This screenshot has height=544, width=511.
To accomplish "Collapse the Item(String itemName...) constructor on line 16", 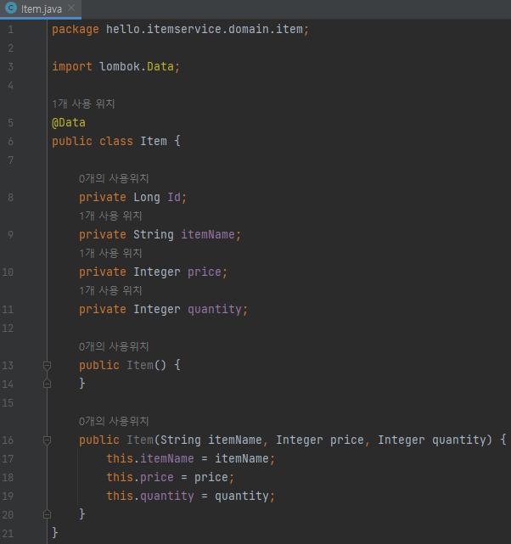I will click(x=48, y=440).
